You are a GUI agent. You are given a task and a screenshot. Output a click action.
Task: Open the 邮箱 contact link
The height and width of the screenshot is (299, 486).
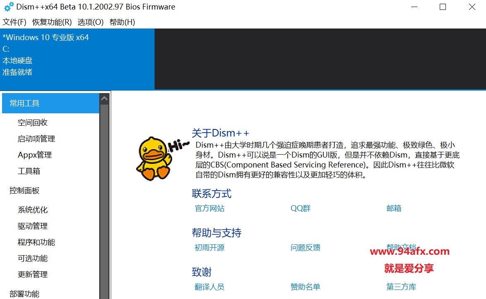393,208
